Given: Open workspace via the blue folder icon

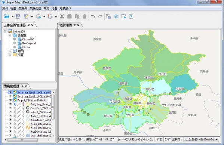Looking at the screenshot, I should click(7, 16).
